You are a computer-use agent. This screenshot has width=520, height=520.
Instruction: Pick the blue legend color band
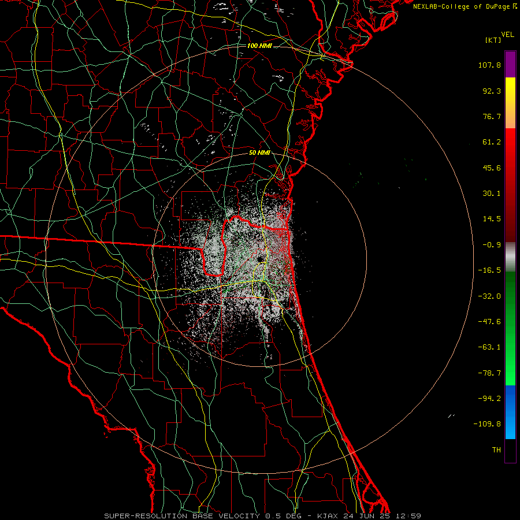click(510, 412)
